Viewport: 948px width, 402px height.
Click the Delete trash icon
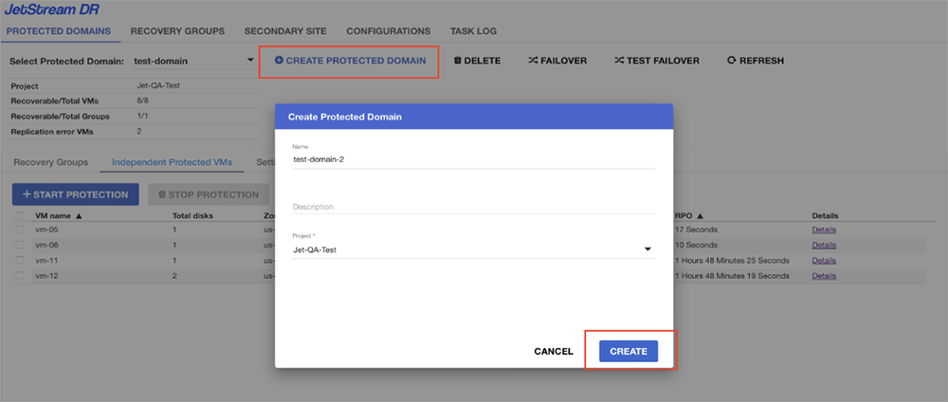(x=458, y=61)
